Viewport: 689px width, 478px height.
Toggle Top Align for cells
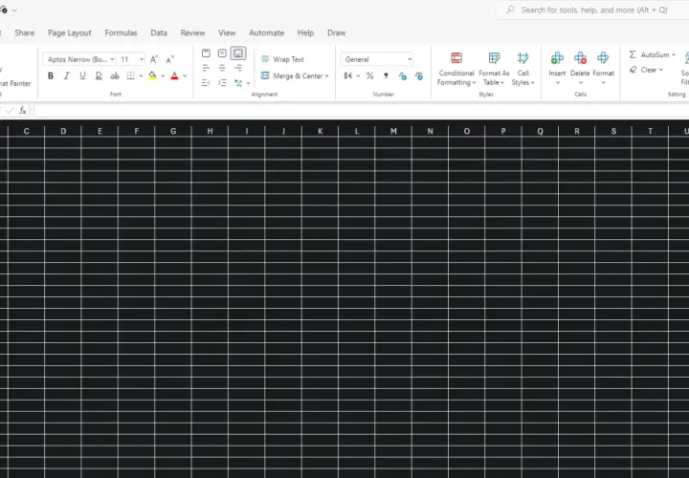click(206, 54)
